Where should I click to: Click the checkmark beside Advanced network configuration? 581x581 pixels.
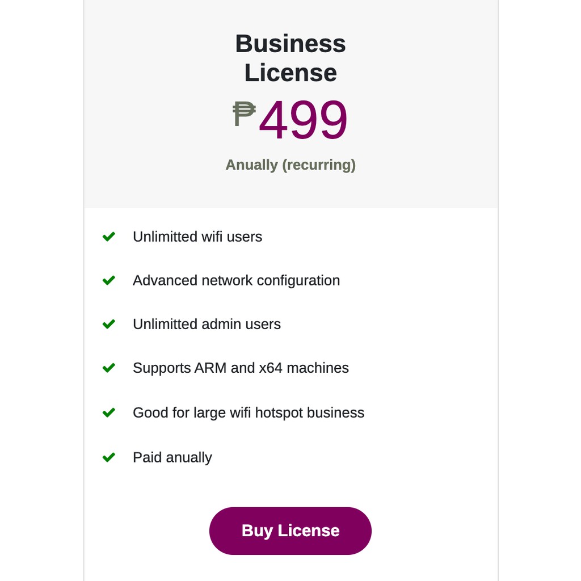pyautogui.click(x=108, y=280)
